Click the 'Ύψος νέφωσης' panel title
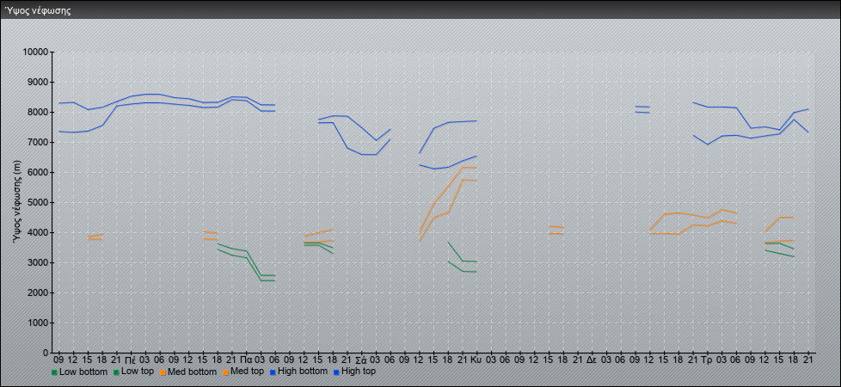Image resolution: width=841 pixels, height=387 pixels. (38, 10)
